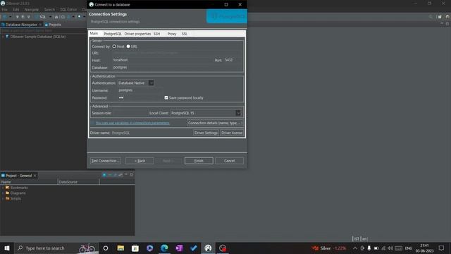The width and height of the screenshot is (451, 254).
Task: Open OneNote from the taskbar
Action: click(179, 248)
